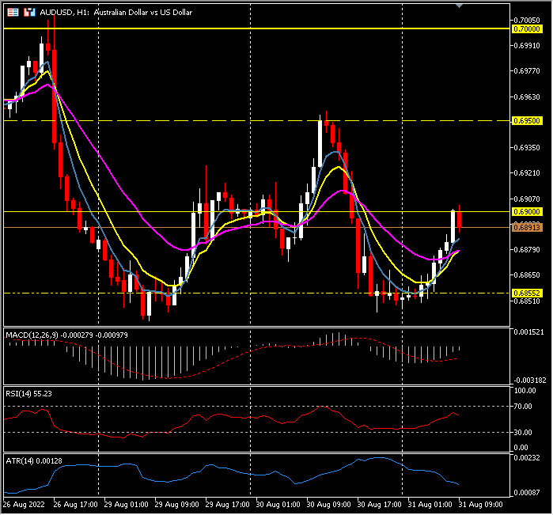
Task: Click the 0.69000 price label
Action: pos(527,212)
